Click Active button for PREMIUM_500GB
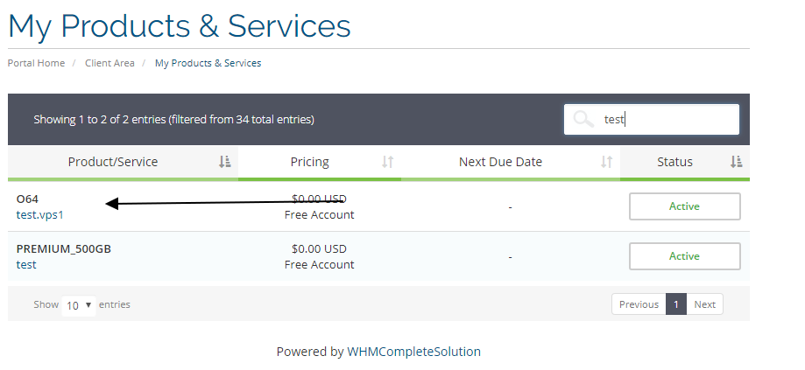The height and width of the screenshot is (370, 805). tap(685, 256)
